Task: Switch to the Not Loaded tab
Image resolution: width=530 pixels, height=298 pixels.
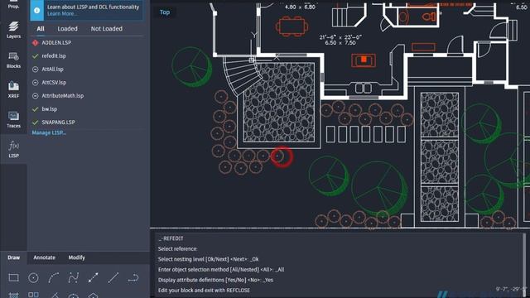Action: coord(107,29)
